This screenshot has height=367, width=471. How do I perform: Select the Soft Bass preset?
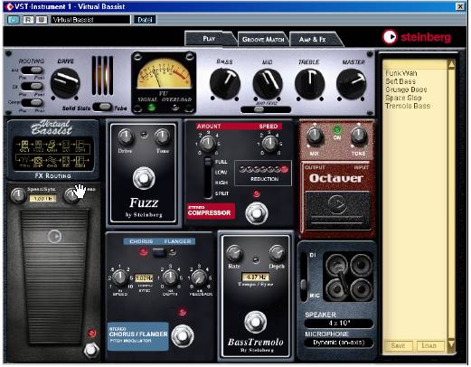point(400,81)
